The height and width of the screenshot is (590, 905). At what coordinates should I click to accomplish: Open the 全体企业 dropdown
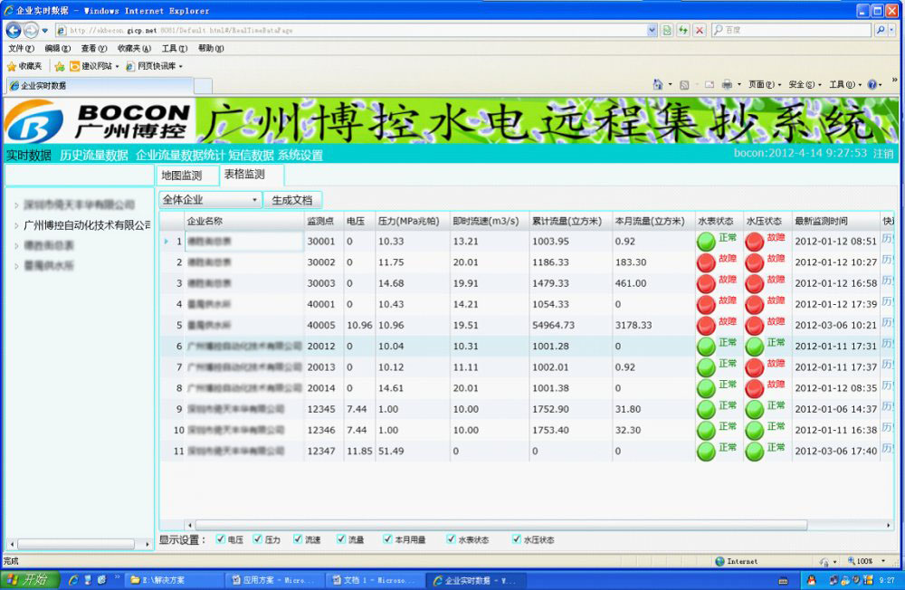tap(210, 200)
